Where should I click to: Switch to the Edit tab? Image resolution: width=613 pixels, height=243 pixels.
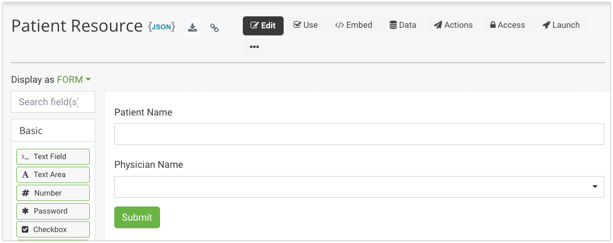coord(263,26)
